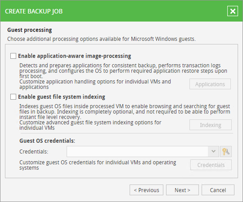Click the 'Enable guest file system indexing' label

[x=62, y=97]
